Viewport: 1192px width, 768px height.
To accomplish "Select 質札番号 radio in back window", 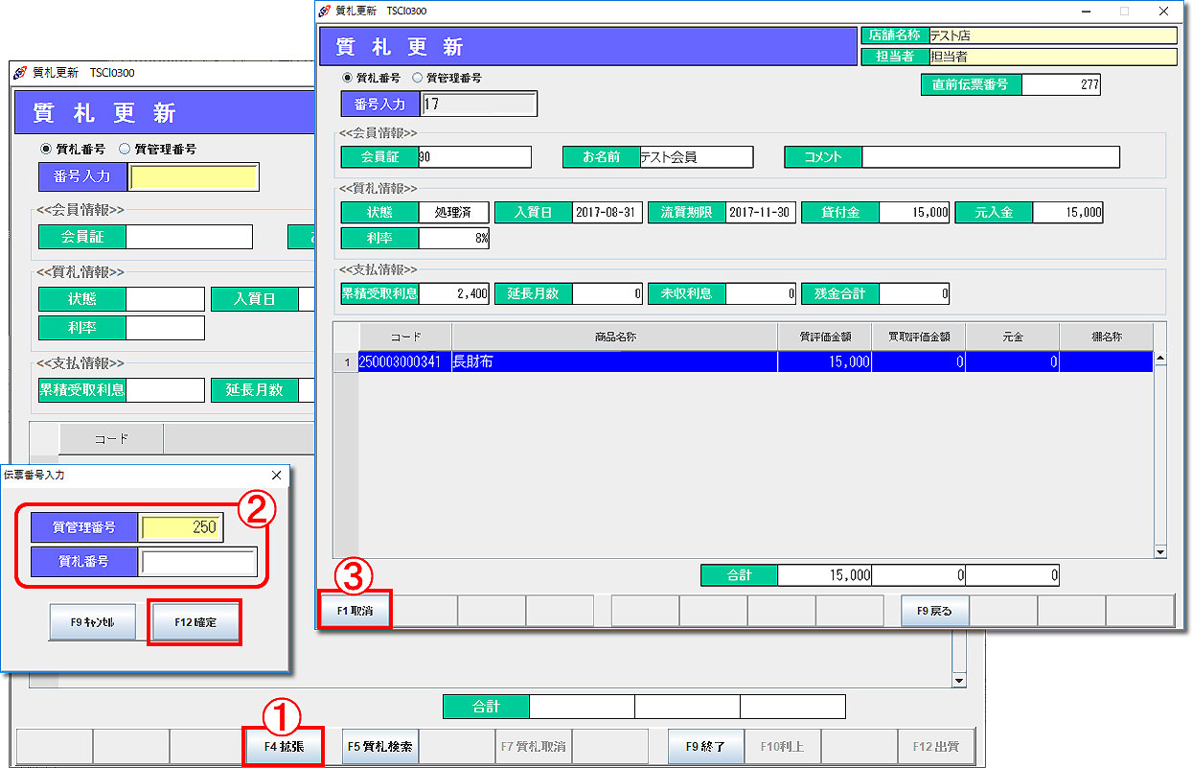I will pos(46,149).
